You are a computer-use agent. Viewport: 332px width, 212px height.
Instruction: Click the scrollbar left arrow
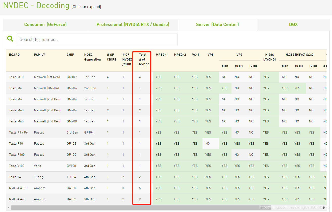[9, 207]
